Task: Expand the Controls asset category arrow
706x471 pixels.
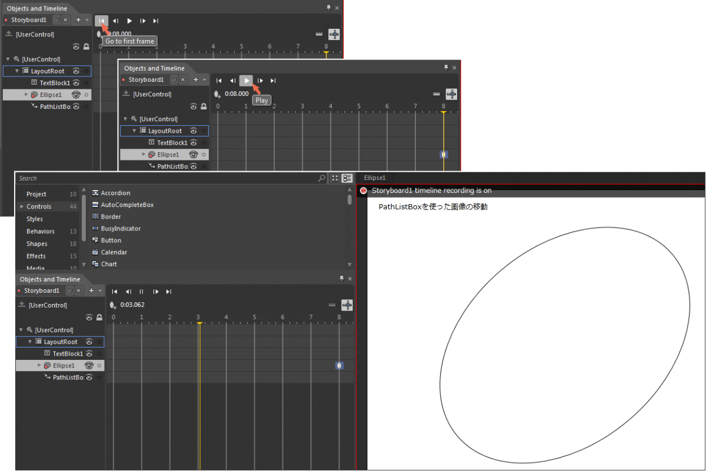Action: 22,206
